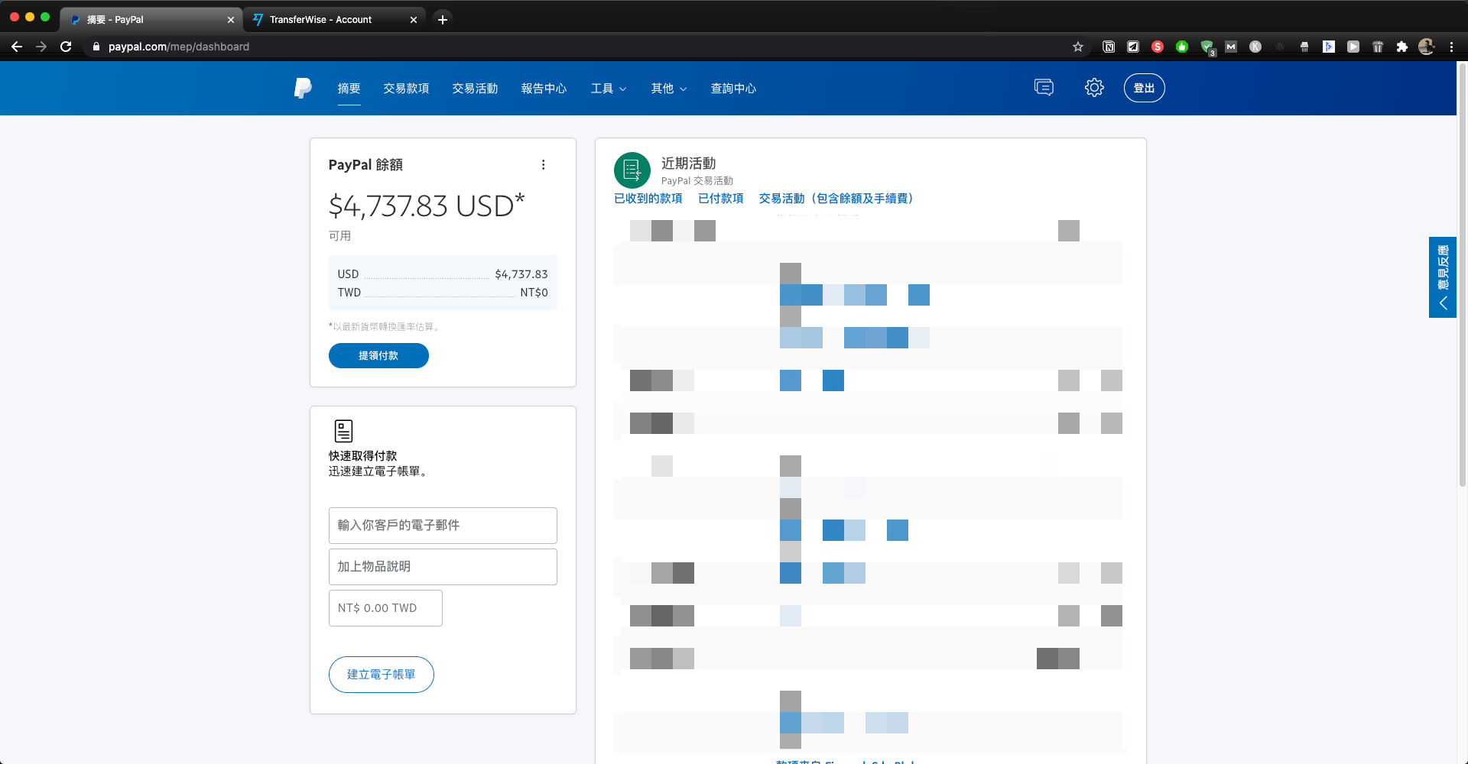Click the 加上物品說明 description field
The height and width of the screenshot is (764, 1468).
point(443,567)
